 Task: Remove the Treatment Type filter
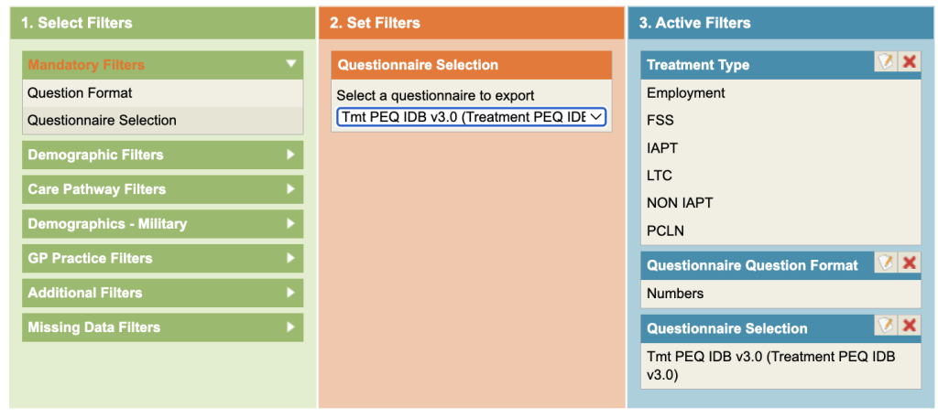pyautogui.click(x=910, y=62)
